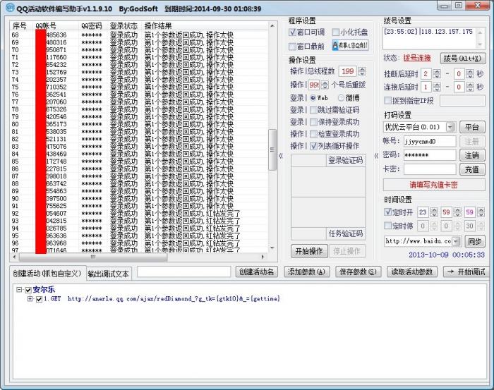
Task: Focus the 指定IP段 input field
Action: pyautogui.click(x=462, y=101)
